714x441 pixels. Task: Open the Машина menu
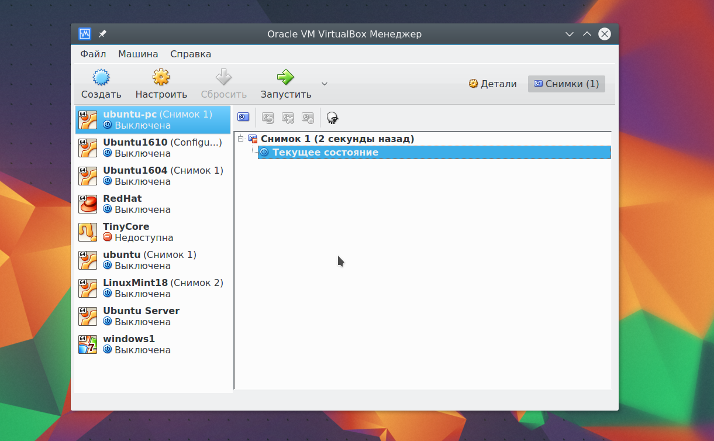[x=137, y=54]
